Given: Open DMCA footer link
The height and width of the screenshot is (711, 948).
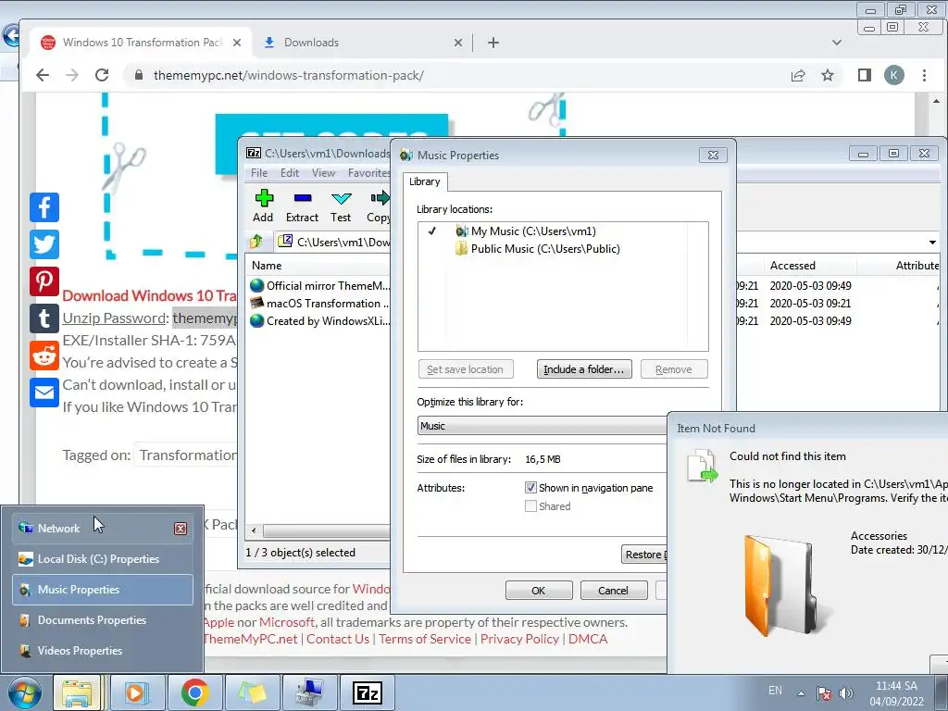Looking at the screenshot, I should click(588, 639).
